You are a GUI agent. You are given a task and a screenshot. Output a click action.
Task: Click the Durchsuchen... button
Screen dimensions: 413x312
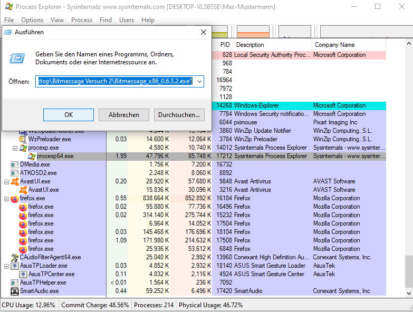pos(179,115)
